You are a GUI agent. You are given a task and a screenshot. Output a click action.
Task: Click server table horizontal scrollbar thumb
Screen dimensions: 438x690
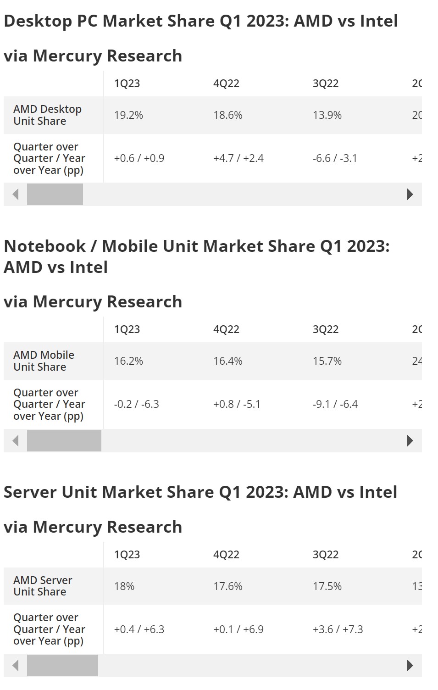coord(62,666)
